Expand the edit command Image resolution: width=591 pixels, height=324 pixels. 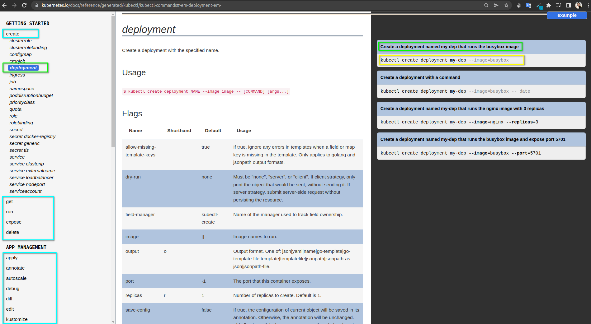[x=10, y=309]
